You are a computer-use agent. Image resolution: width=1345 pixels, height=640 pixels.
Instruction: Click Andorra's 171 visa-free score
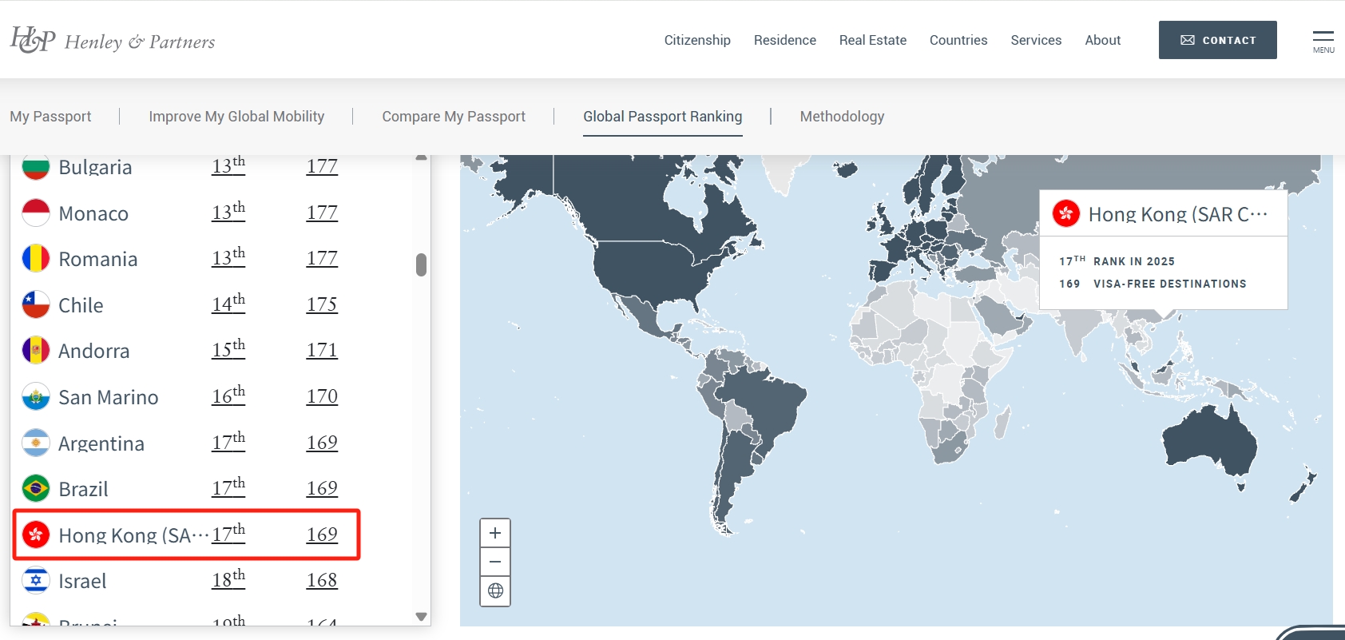pyautogui.click(x=322, y=351)
